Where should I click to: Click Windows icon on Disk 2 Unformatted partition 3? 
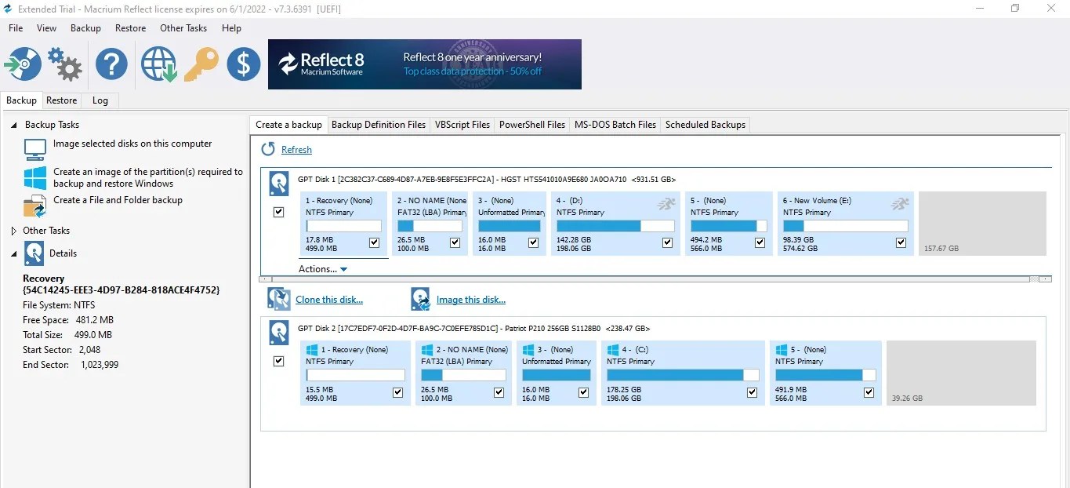[528, 349]
